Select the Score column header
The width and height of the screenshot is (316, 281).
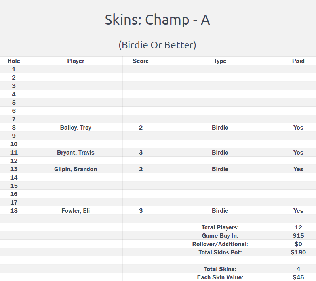(141, 61)
